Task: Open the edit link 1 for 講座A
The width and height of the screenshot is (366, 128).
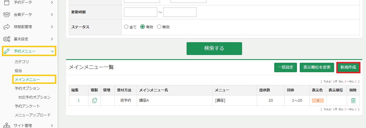Action: tap(78, 101)
